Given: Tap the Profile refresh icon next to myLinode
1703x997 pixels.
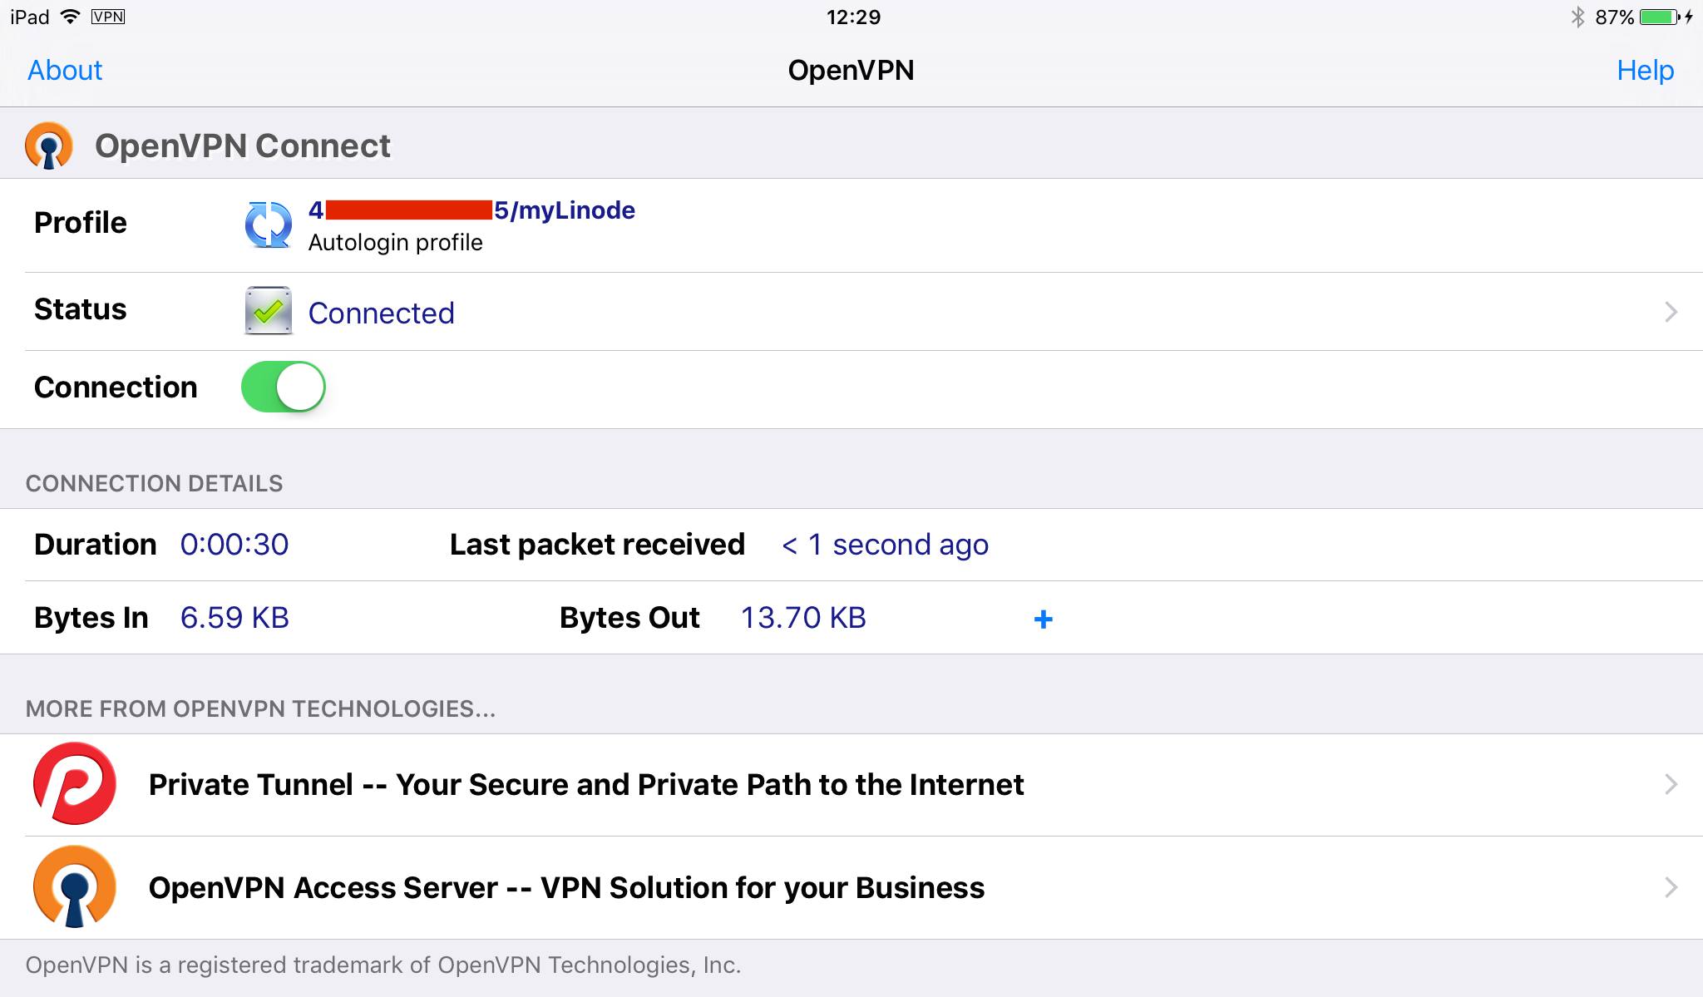Looking at the screenshot, I should click(269, 224).
